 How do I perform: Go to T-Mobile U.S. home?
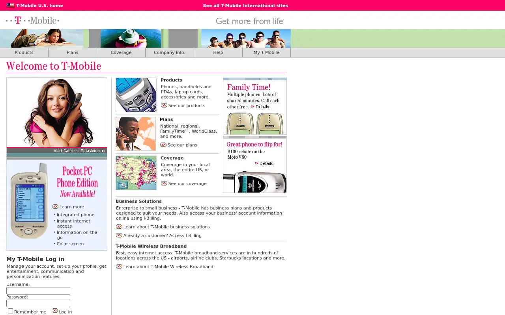coord(39,6)
